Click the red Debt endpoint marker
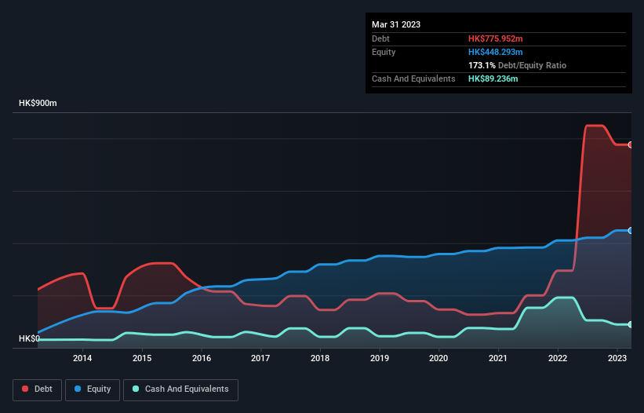644x413 pixels. [x=631, y=145]
